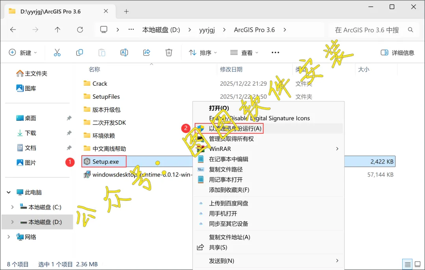
Task: Click the Paste clipboard icon
Action: pyautogui.click(x=102, y=53)
